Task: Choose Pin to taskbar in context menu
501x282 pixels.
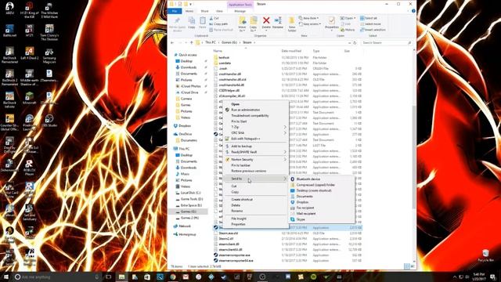Action: click(x=240, y=165)
